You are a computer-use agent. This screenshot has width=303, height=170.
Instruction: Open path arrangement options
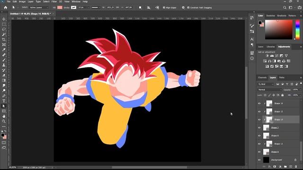[157, 8]
